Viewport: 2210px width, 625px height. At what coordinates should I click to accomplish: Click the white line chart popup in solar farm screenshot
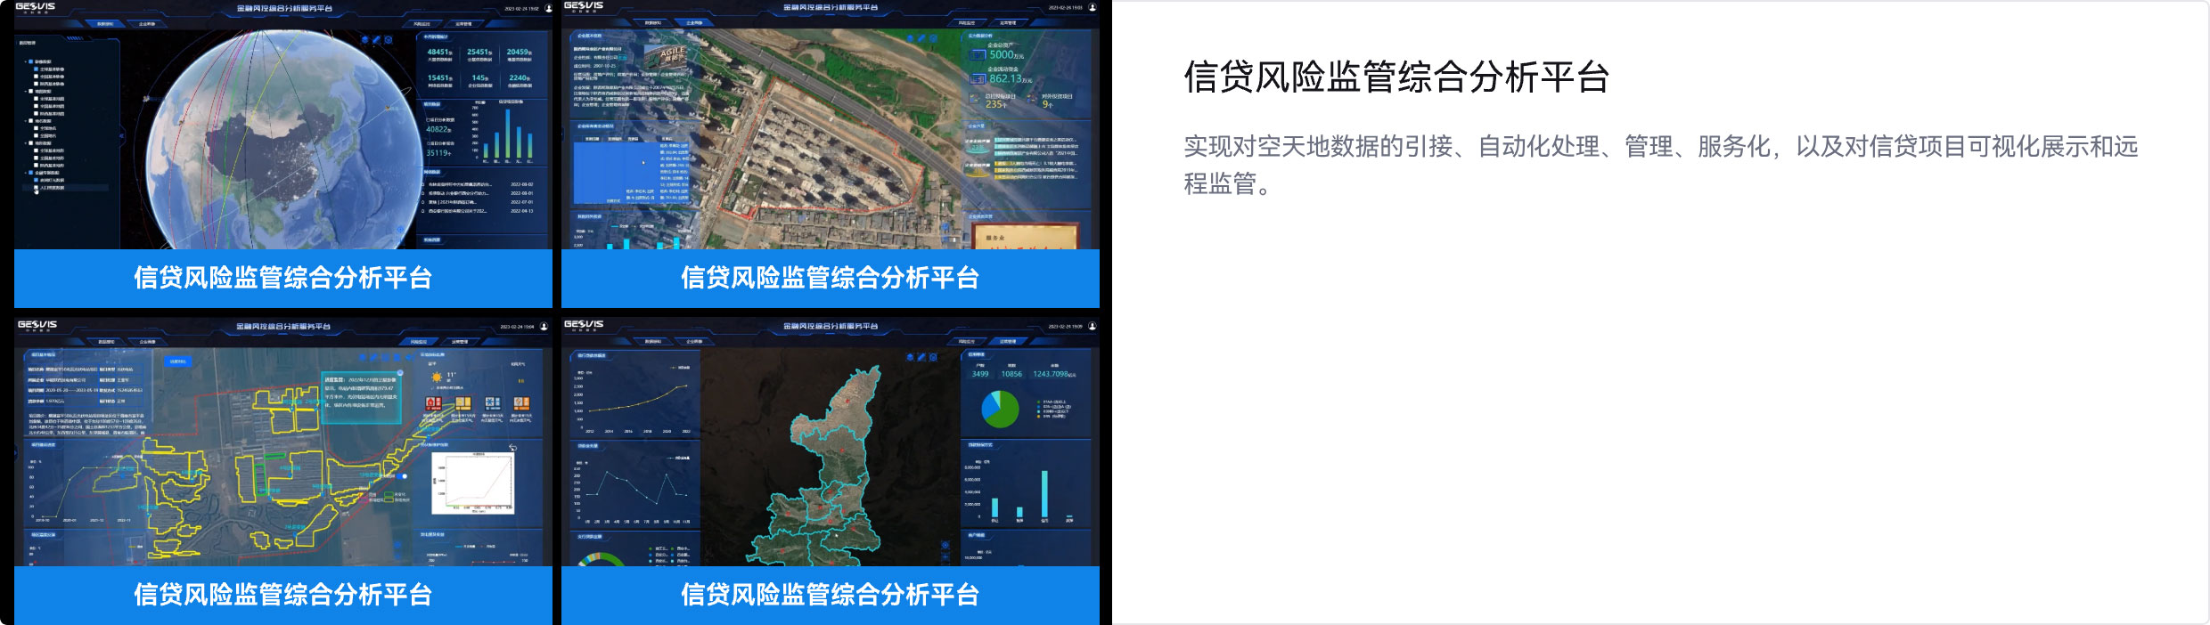[473, 483]
